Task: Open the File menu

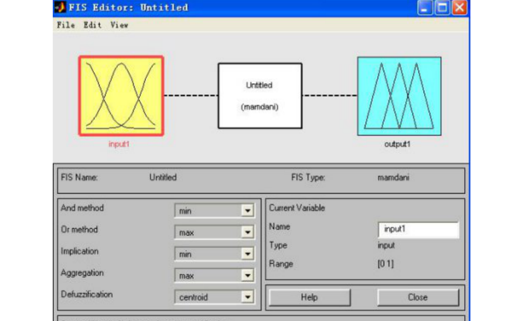Action: tap(66, 25)
